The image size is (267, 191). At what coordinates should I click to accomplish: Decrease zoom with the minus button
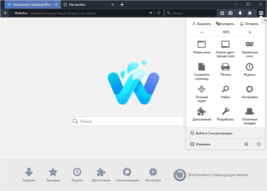(x=202, y=32)
